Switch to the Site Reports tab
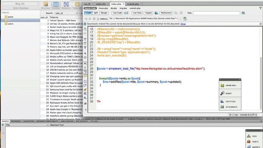The width and height of the screenshot is (263, 148). [x=82, y=121]
